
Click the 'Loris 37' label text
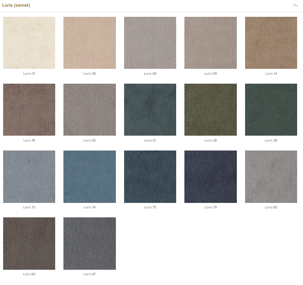(x=150, y=140)
